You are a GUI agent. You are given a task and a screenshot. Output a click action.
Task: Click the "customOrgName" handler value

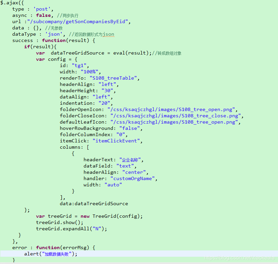point(132,179)
